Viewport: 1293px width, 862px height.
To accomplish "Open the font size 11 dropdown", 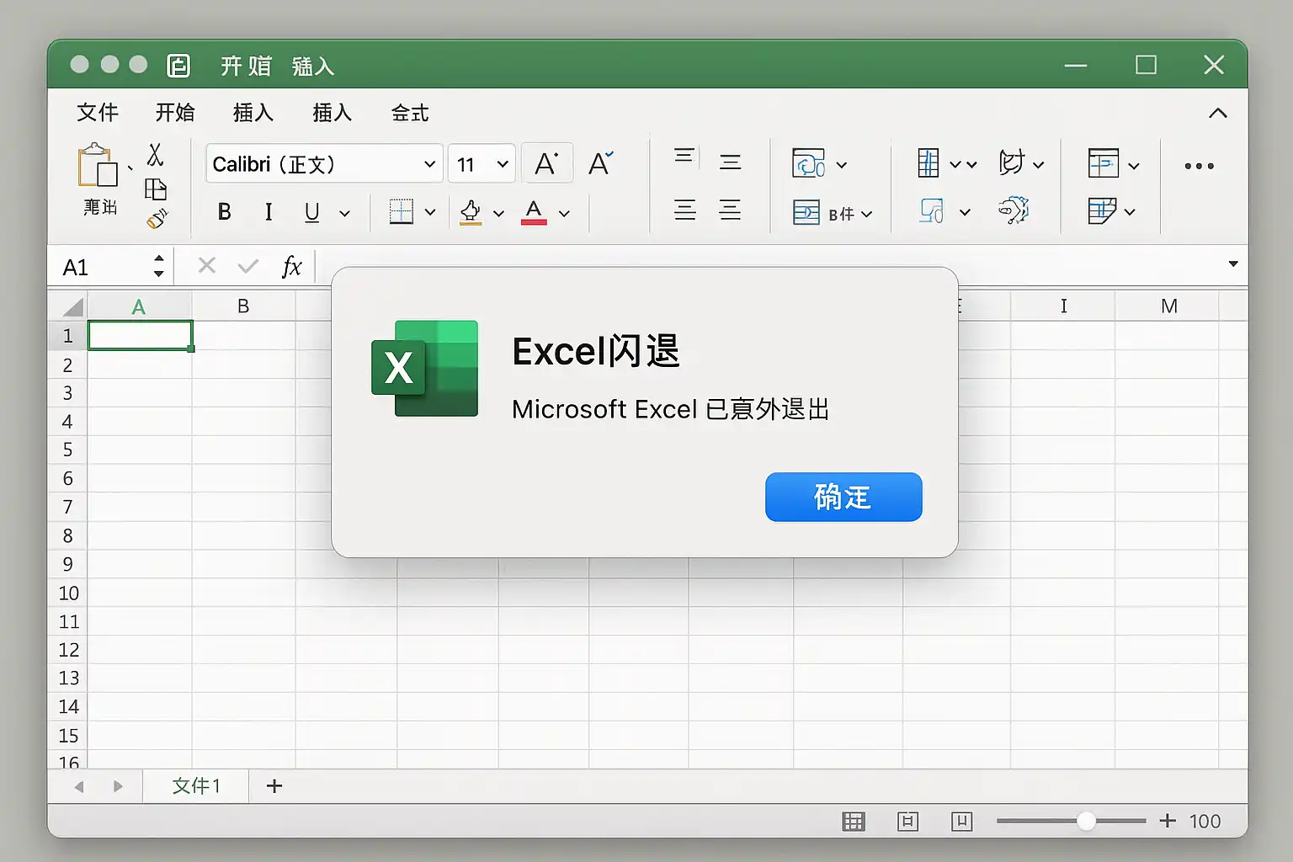I will [481, 163].
